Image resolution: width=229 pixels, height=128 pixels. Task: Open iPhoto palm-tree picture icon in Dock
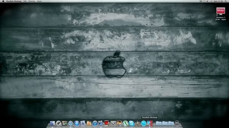coord(119,123)
